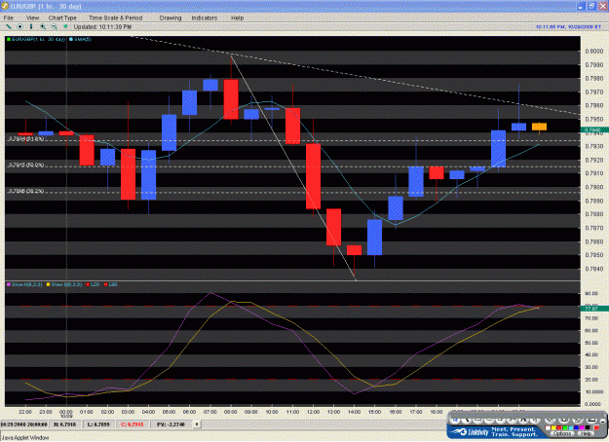609x442 pixels.
Task: Click the L80 legend marker
Action: click(x=110, y=284)
